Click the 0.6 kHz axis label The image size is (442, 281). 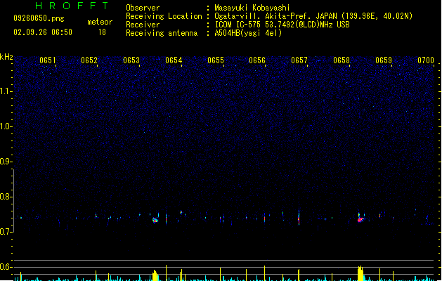click(6, 267)
